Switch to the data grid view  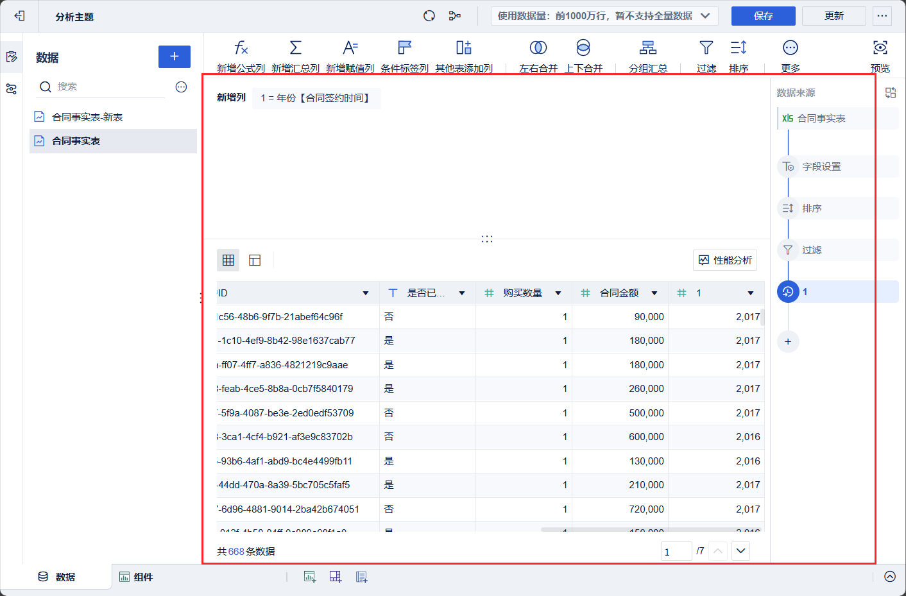[x=228, y=260]
